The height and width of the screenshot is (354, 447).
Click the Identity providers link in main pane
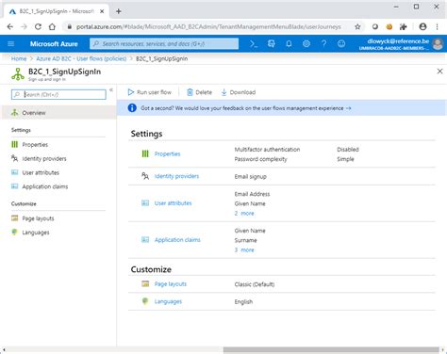(x=176, y=176)
